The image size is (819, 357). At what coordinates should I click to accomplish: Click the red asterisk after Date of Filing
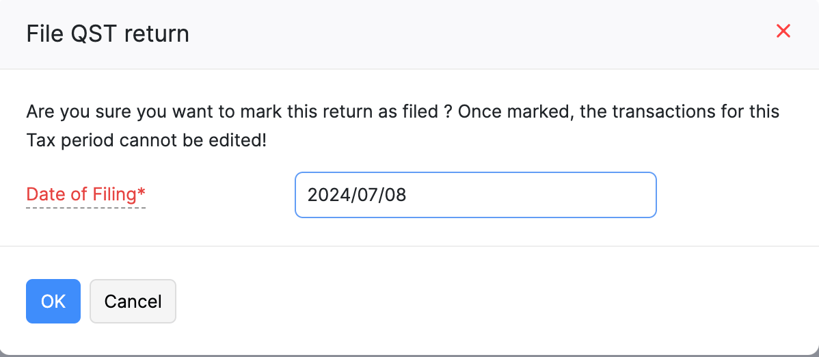point(142,193)
